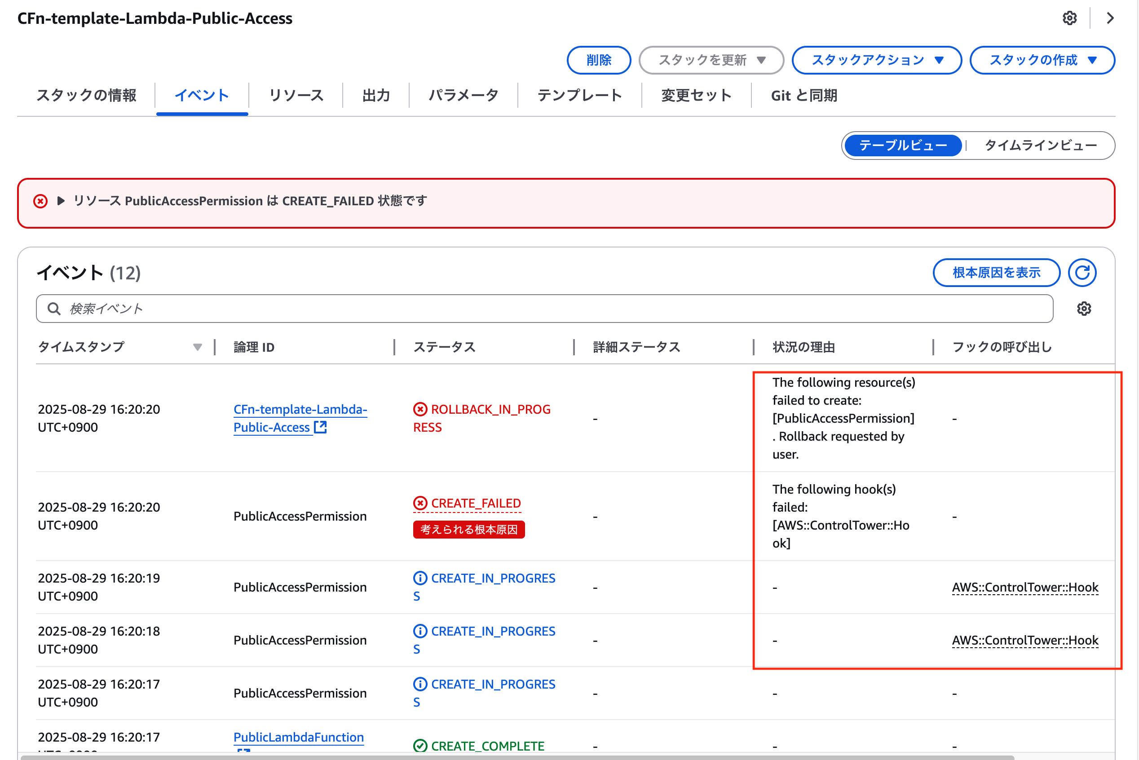
Task: Click 根本原因を表示 button
Action: (997, 272)
